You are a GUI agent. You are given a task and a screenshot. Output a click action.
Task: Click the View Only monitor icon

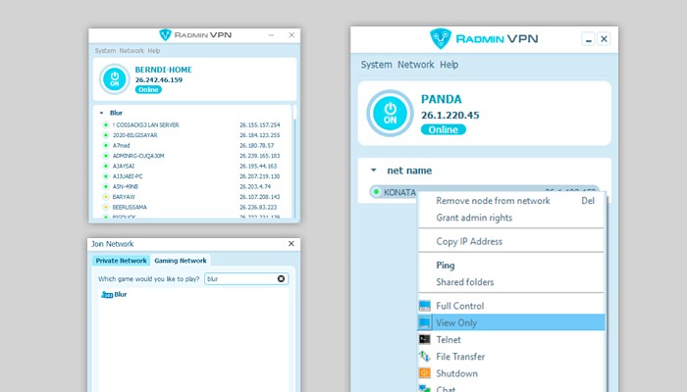pos(425,322)
